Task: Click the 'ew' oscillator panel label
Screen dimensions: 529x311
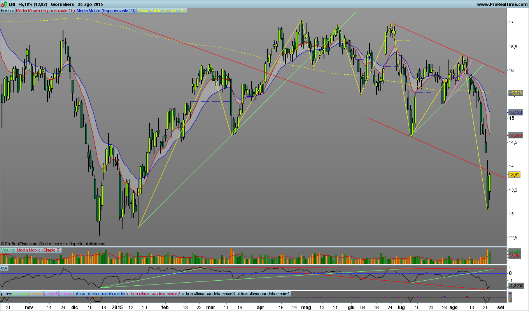Action: (5, 268)
